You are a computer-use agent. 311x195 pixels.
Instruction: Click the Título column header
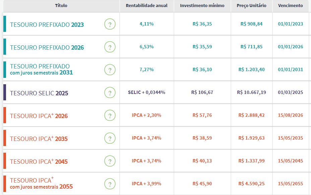(x=61, y=6)
